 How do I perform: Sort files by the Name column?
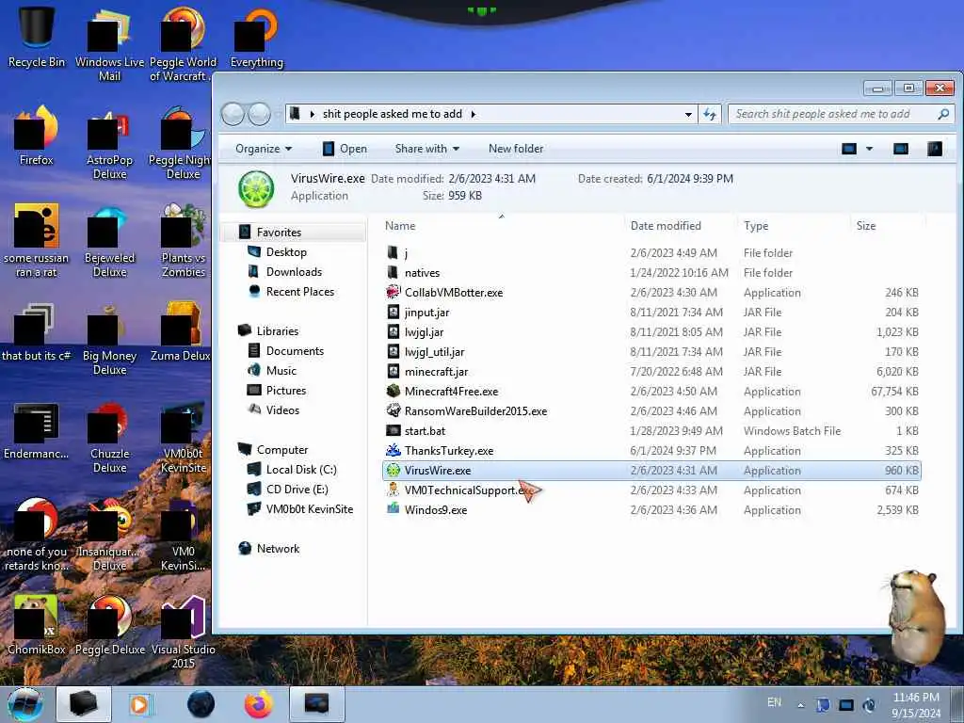coord(501,226)
